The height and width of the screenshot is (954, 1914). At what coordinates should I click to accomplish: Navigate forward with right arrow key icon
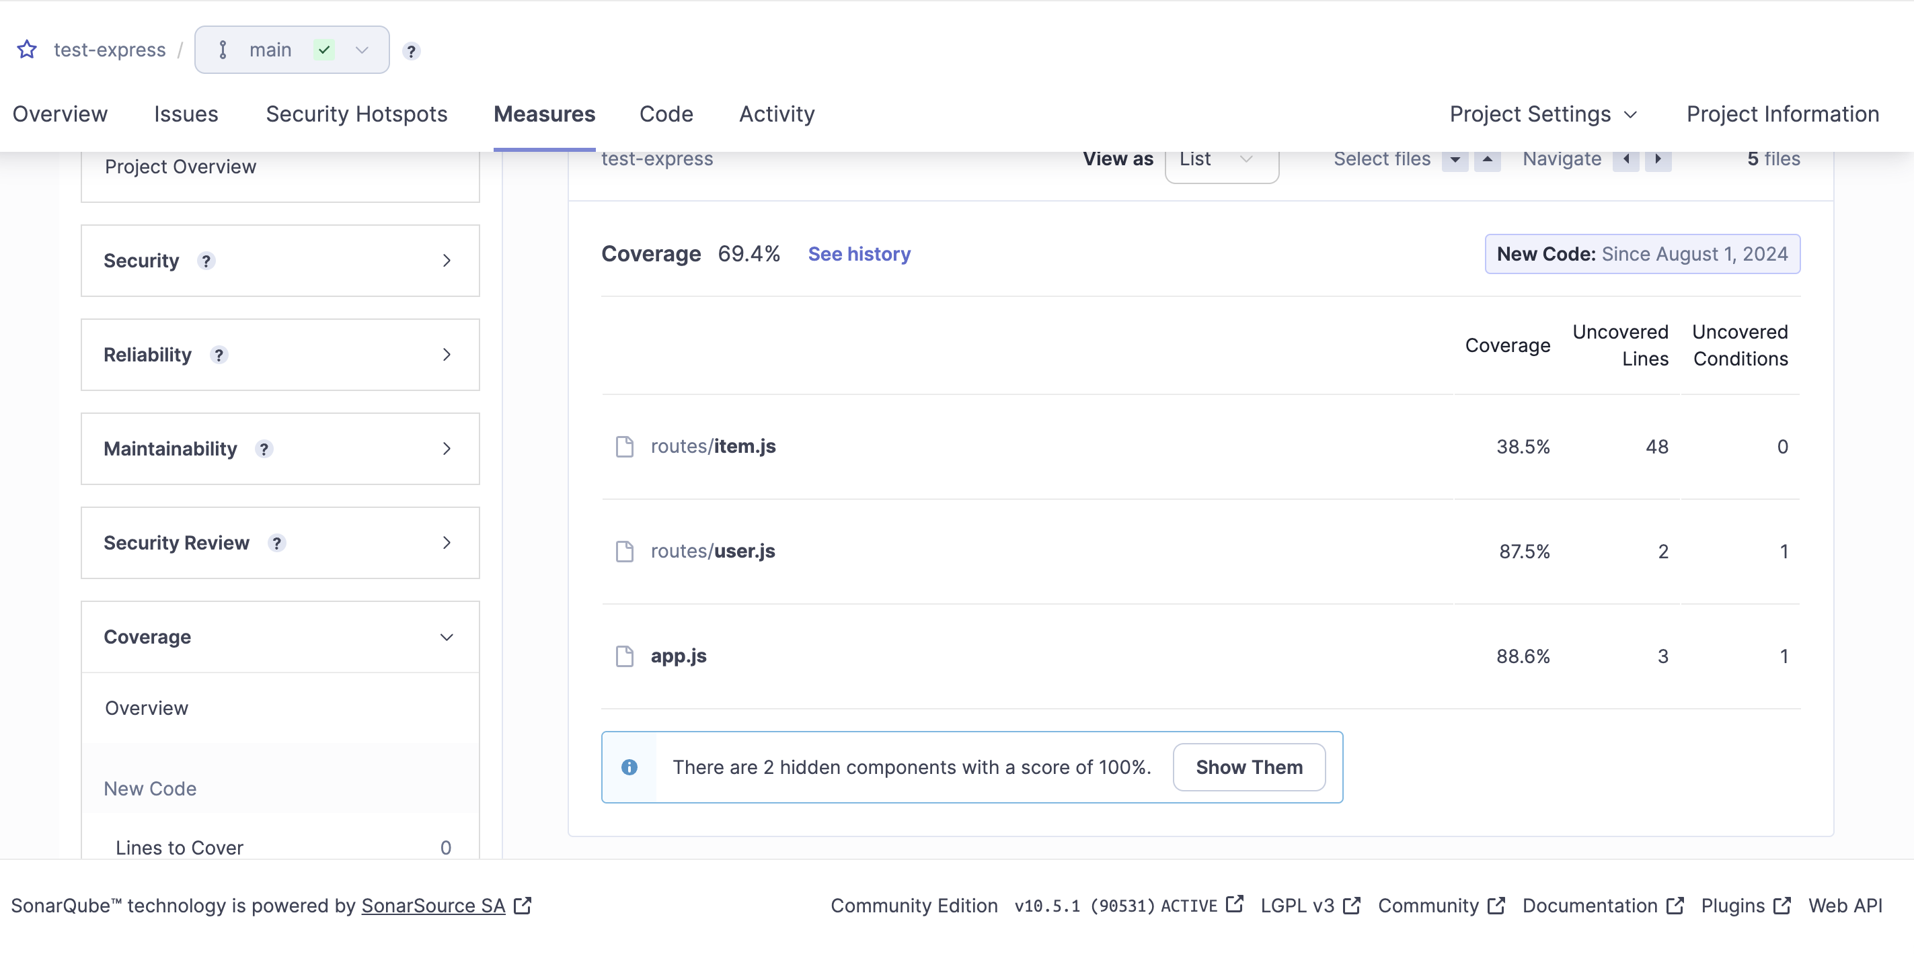[1658, 160]
